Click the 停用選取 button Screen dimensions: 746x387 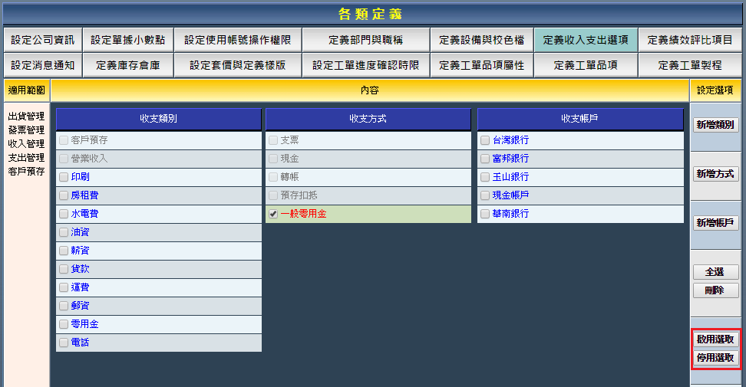tap(715, 358)
